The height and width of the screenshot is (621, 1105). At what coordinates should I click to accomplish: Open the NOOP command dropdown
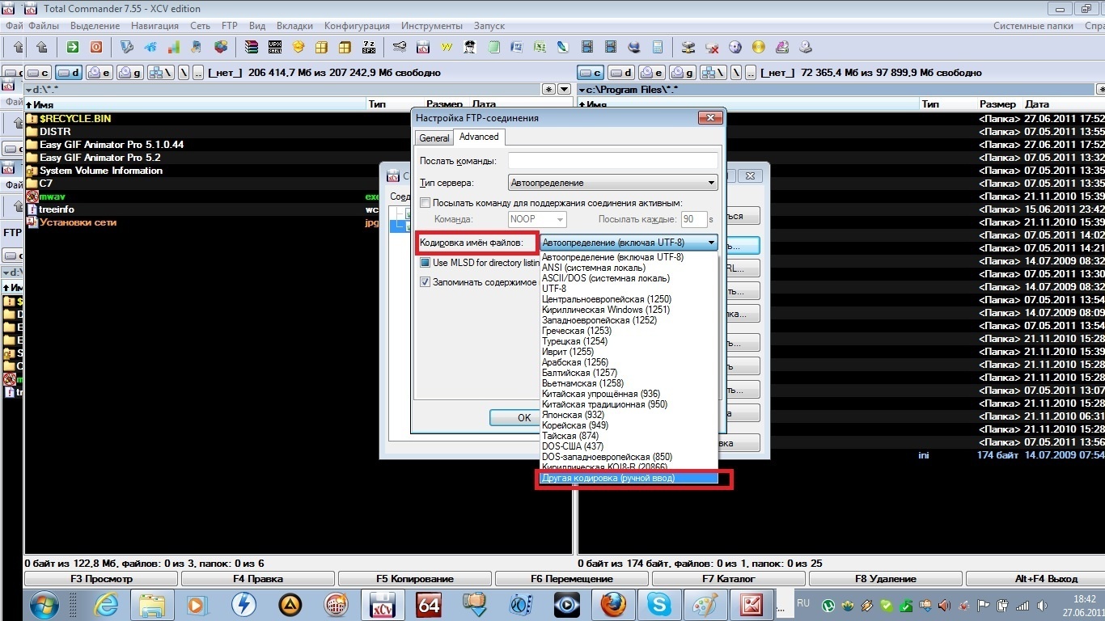(x=537, y=219)
